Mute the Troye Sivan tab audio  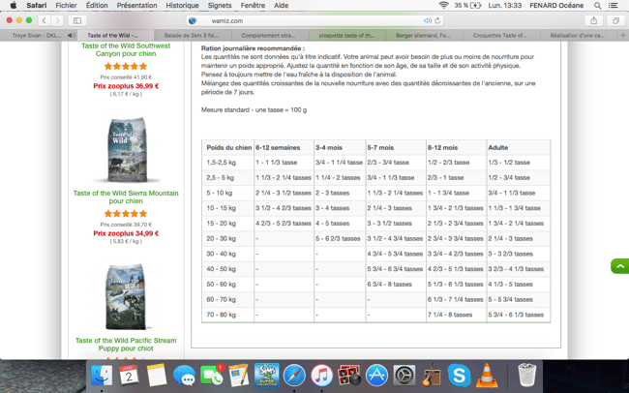71,35
